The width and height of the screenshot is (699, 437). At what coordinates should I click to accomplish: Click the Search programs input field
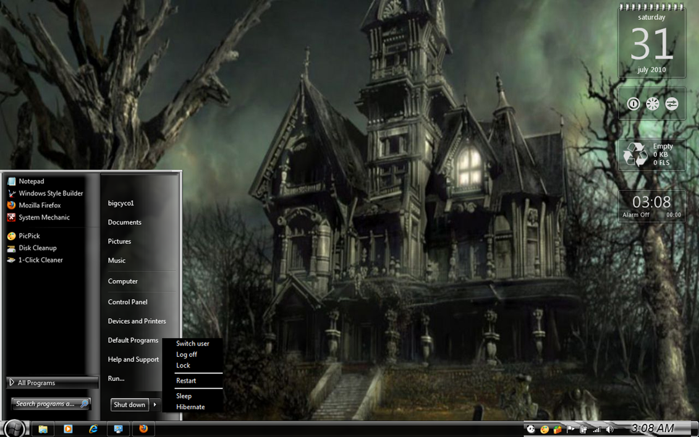pyautogui.click(x=46, y=404)
